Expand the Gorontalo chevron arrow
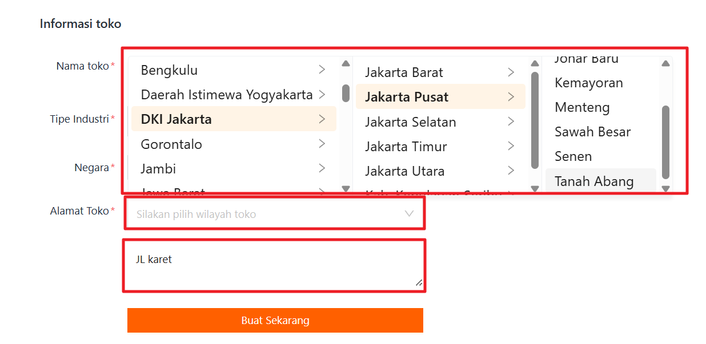Screen dimensions: 706x344 coord(322,144)
